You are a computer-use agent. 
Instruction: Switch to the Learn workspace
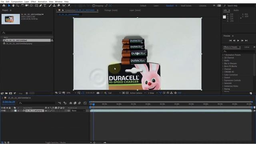[156, 6]
